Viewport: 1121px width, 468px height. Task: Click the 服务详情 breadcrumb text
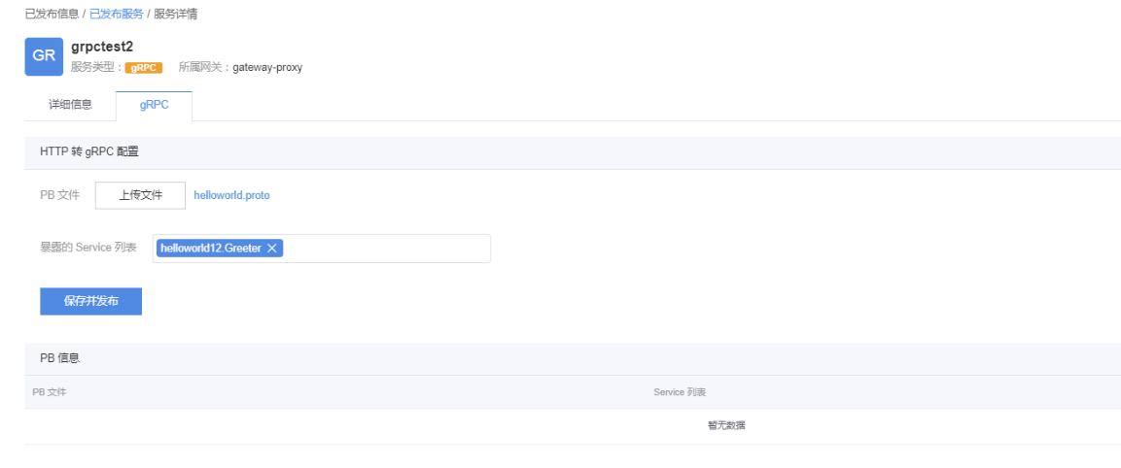point(176,15)
